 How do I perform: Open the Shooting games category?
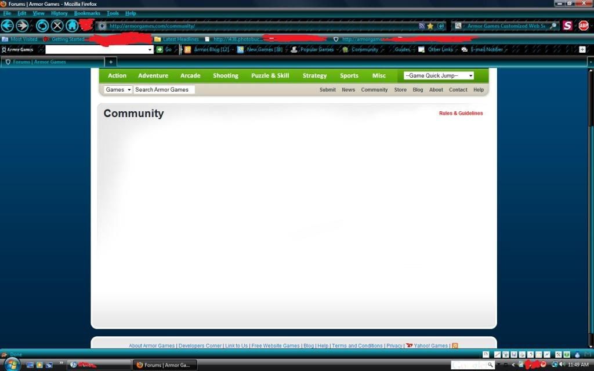(226, 76)
